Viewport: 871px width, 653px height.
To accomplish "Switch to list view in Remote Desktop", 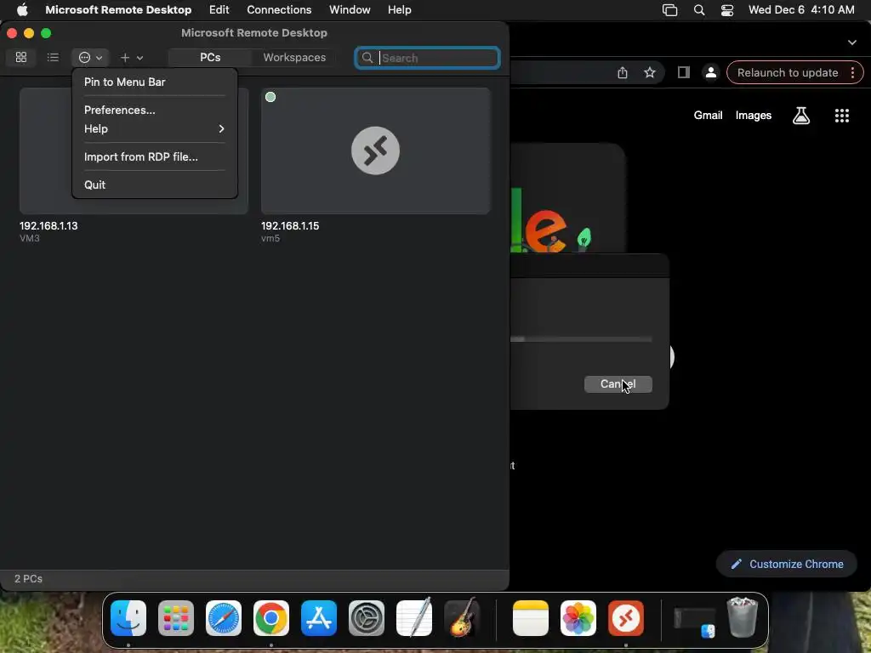I will [53, 57].
